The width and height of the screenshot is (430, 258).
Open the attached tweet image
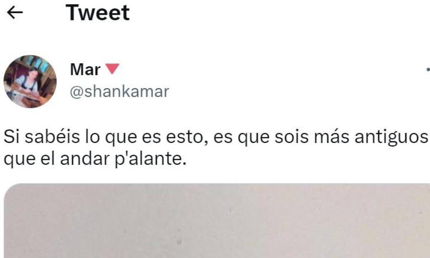pyautogui.click(x=217, y=221)
